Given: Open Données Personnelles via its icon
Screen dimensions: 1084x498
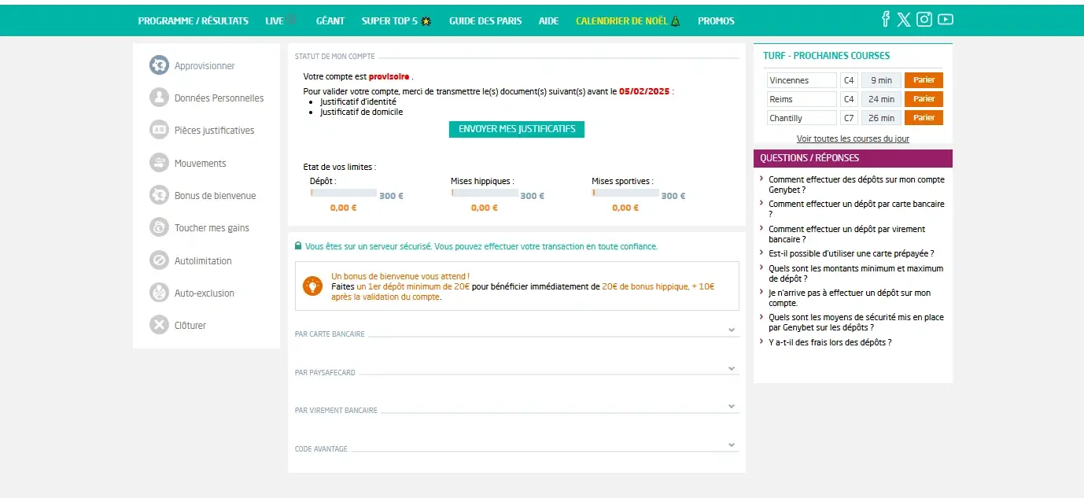Looking at the screenshot, I should tap(160, 98).
